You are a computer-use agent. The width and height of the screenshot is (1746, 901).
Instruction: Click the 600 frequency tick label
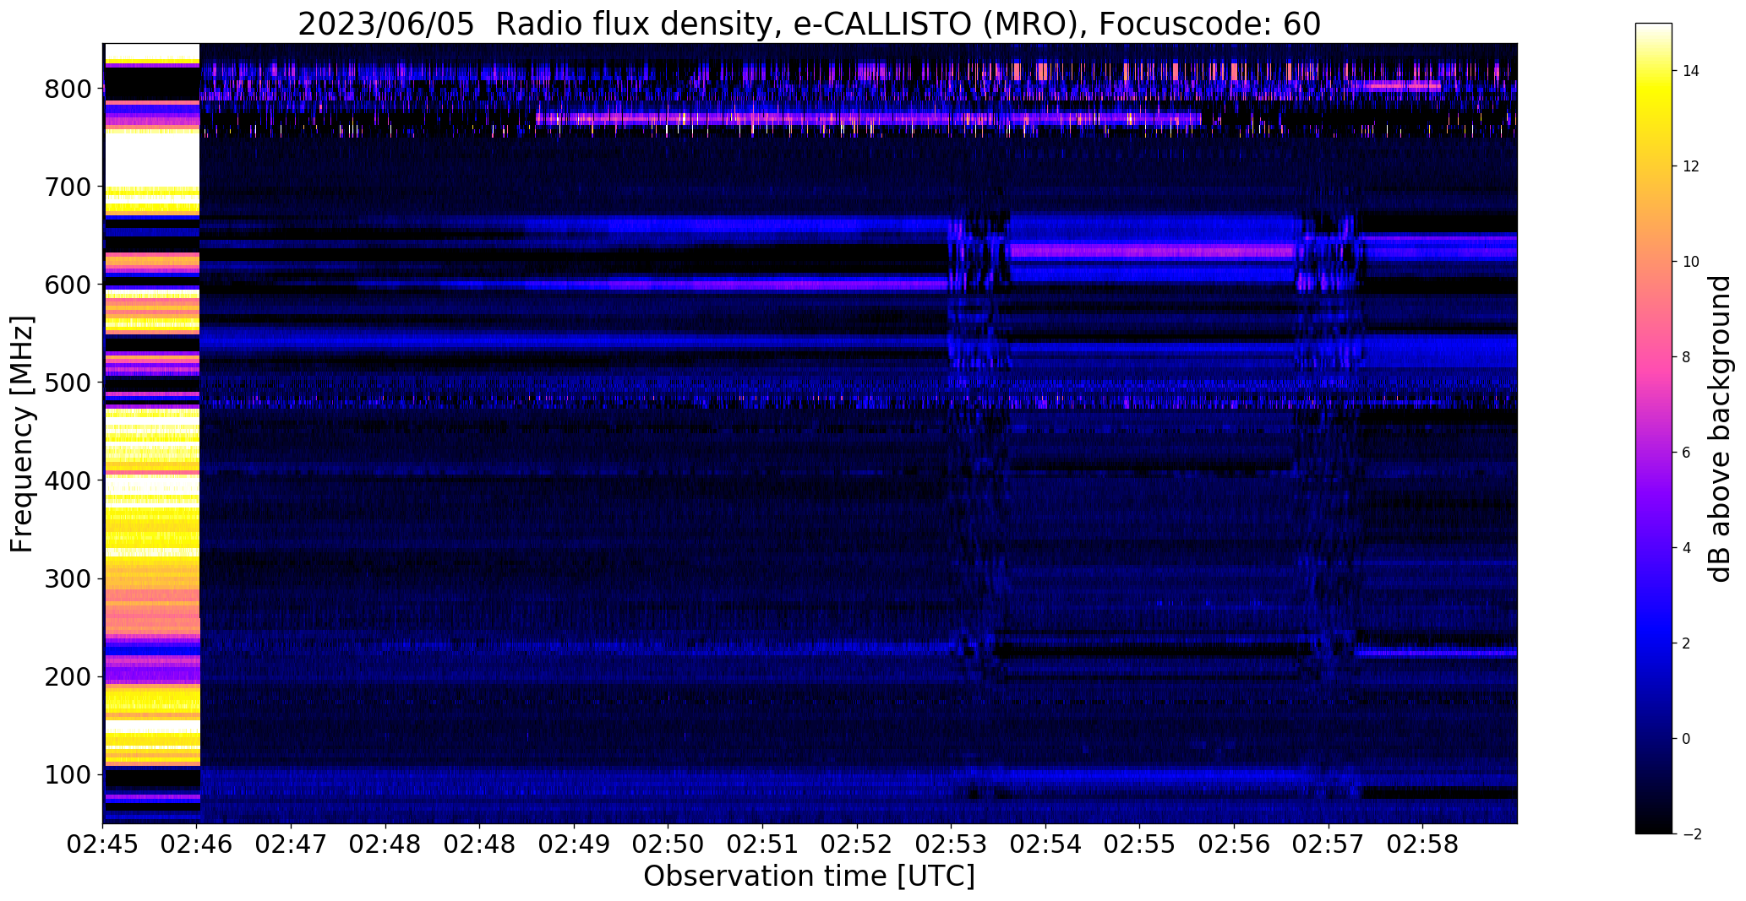(x=68, y=285)
